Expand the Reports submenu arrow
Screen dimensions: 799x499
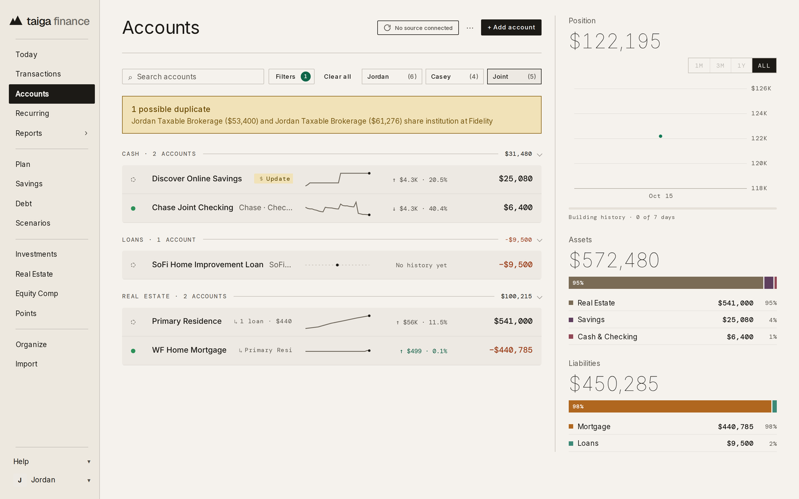pyautogui.click(x=86, y=133)
